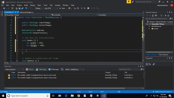
Task: Open the Unity icon on taskbar
Action: [97, 96]
